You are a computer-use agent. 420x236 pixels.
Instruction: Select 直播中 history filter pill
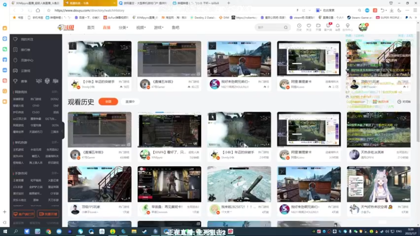click(130, 102)
